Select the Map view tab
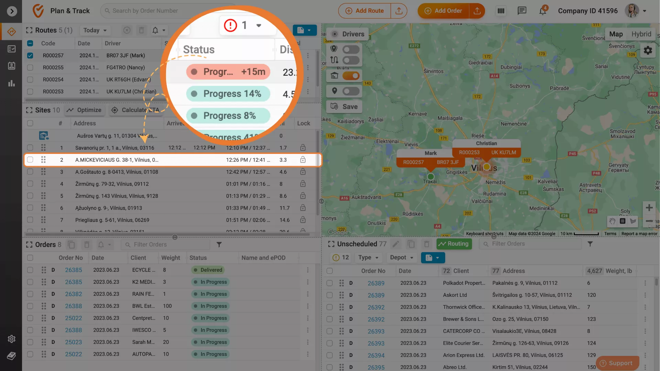The height and width of the screenshot is (371, 660). coord(616,34)
